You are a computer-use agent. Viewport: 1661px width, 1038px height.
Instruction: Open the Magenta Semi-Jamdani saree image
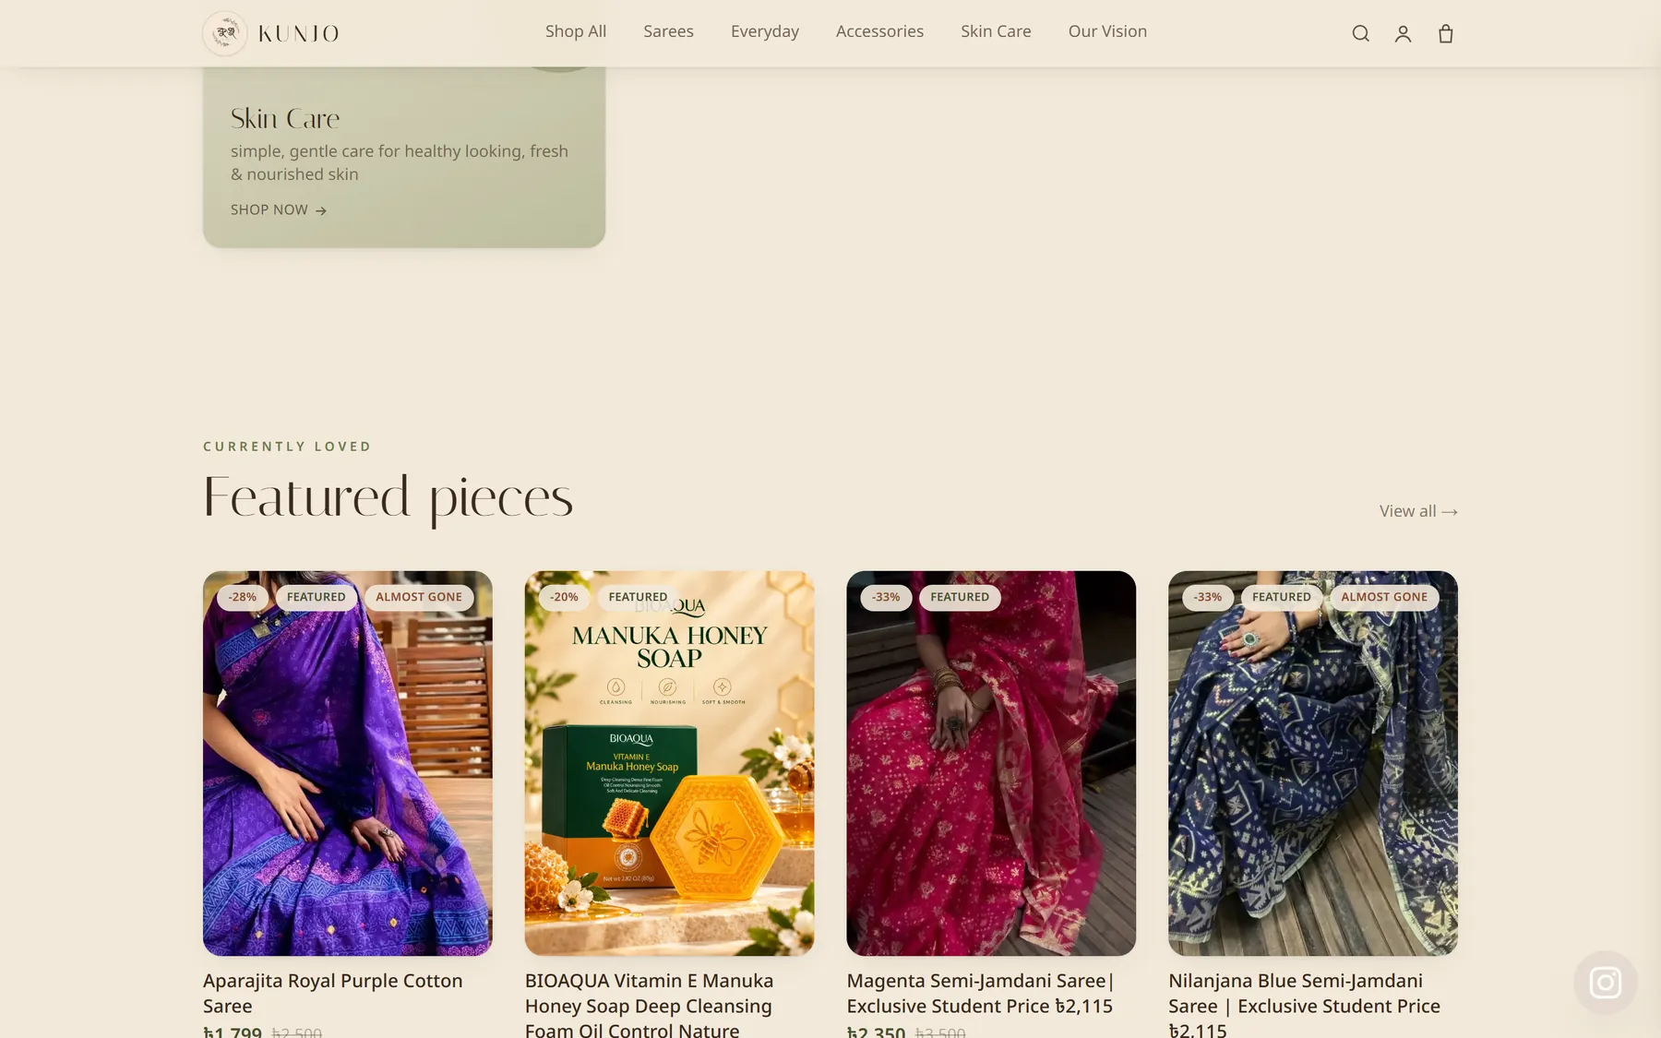pos(991,763)
